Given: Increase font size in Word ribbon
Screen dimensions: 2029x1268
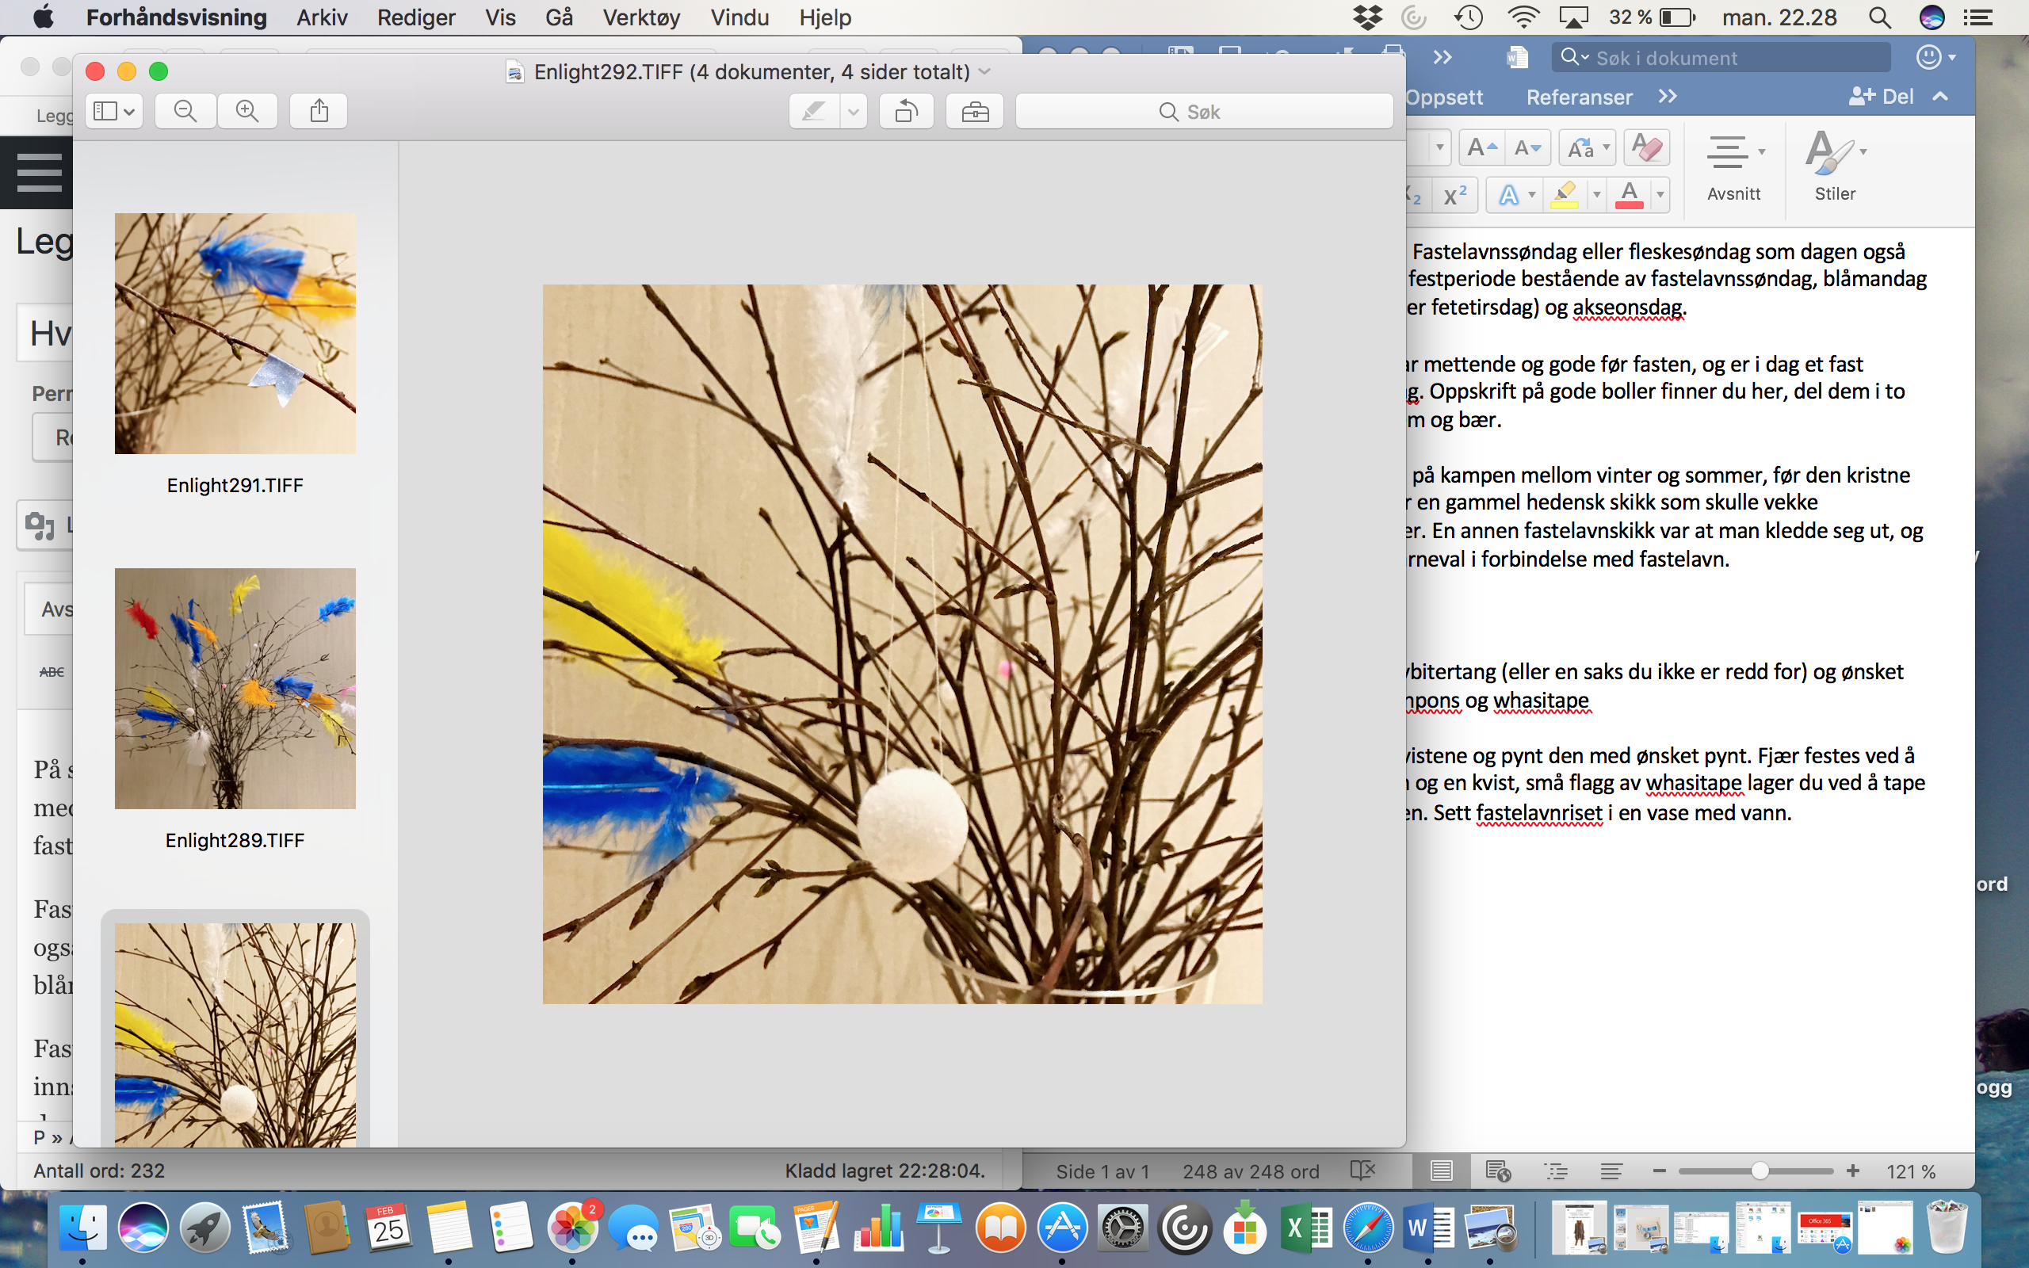Looking at the screenshot, I should [x=1482, y=148].
